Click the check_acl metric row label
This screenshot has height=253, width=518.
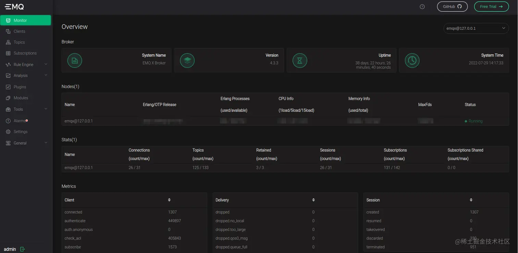(73, 238)
